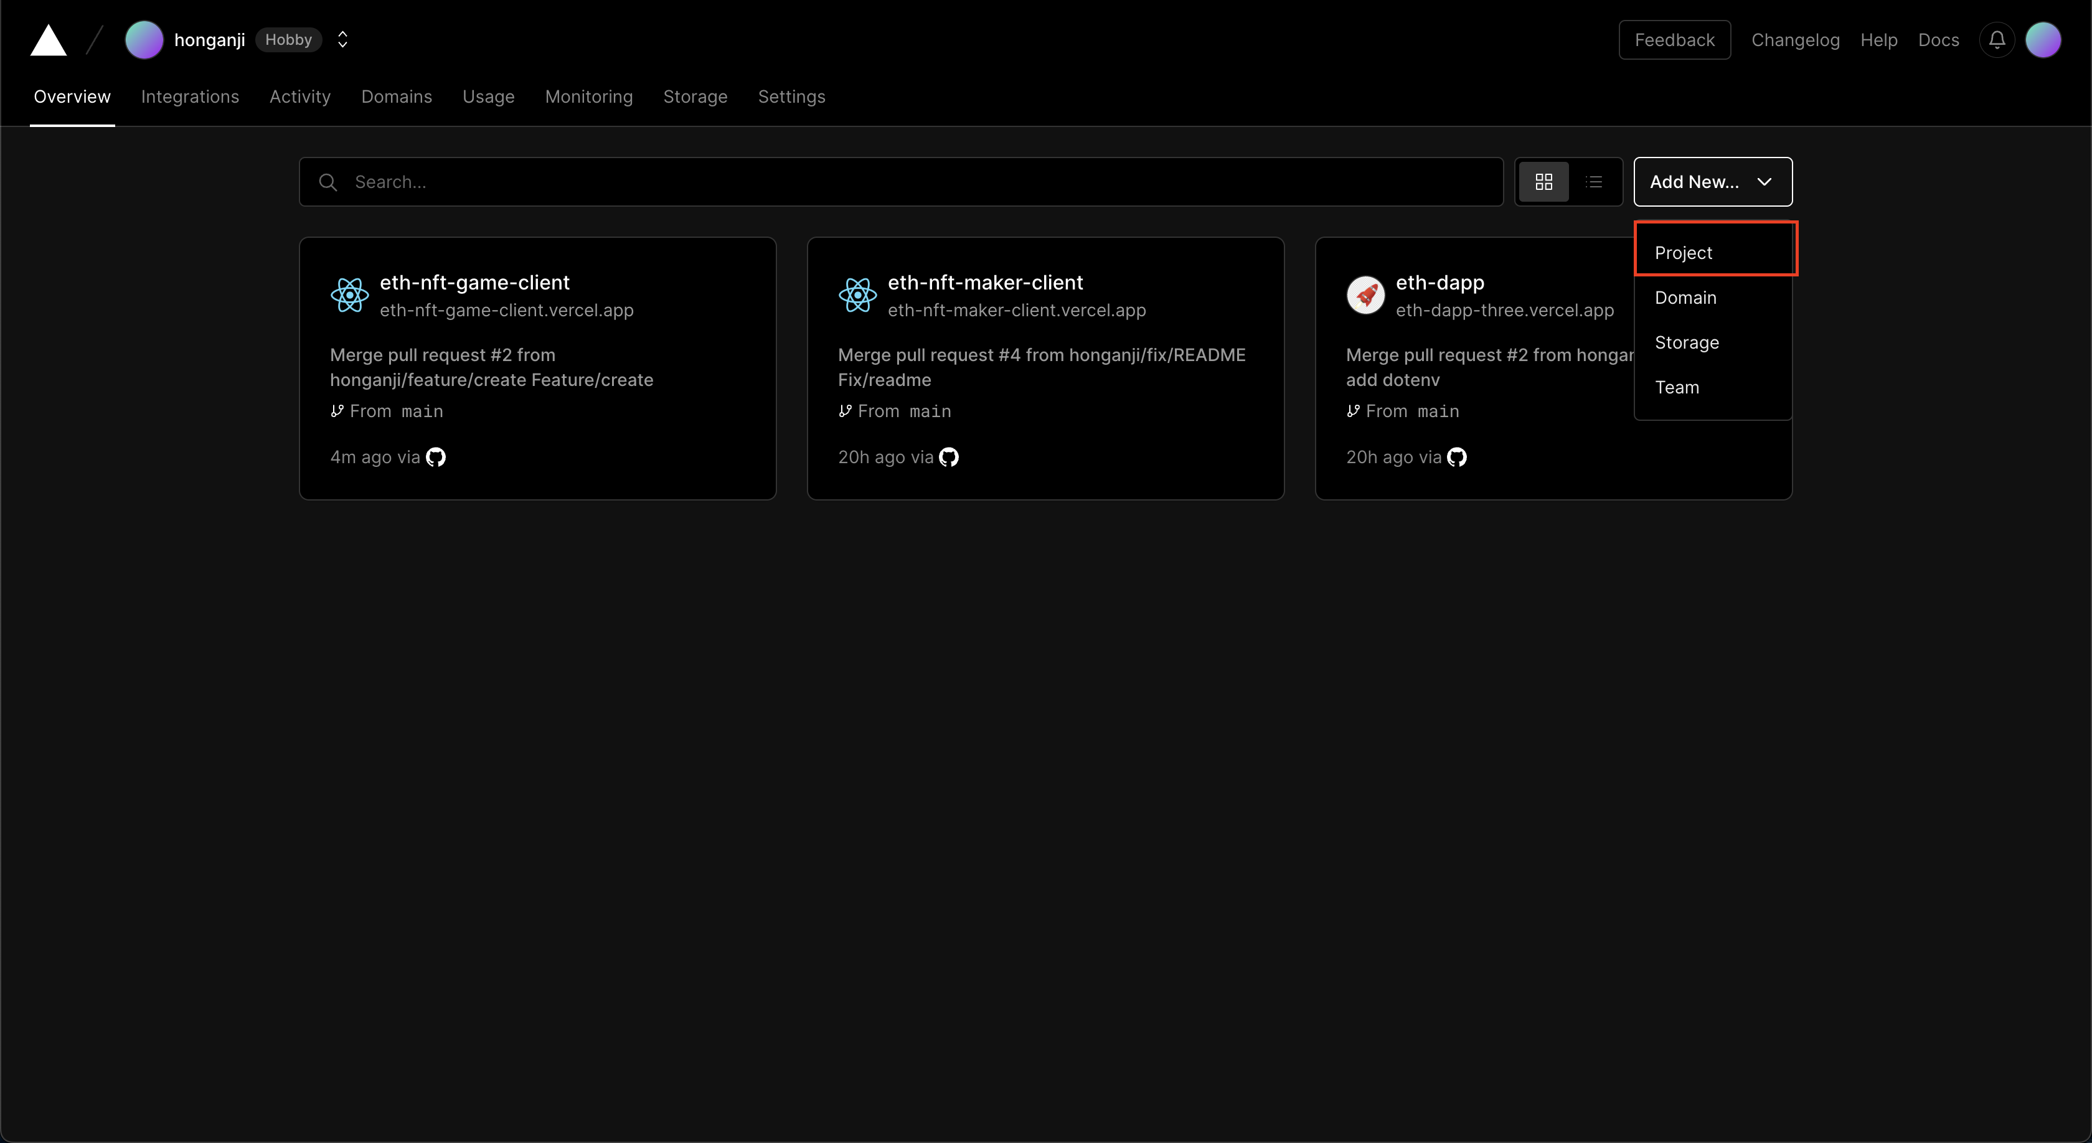Choose Team from Add New menu

point(1713,387)
